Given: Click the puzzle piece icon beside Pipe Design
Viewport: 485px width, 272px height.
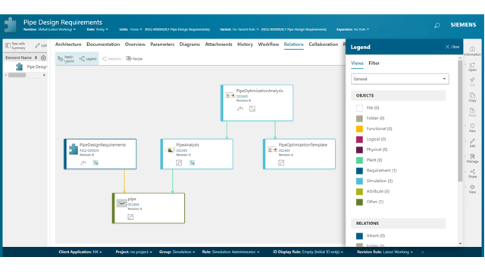Looking at the screenshot, I should click(19, 66).
